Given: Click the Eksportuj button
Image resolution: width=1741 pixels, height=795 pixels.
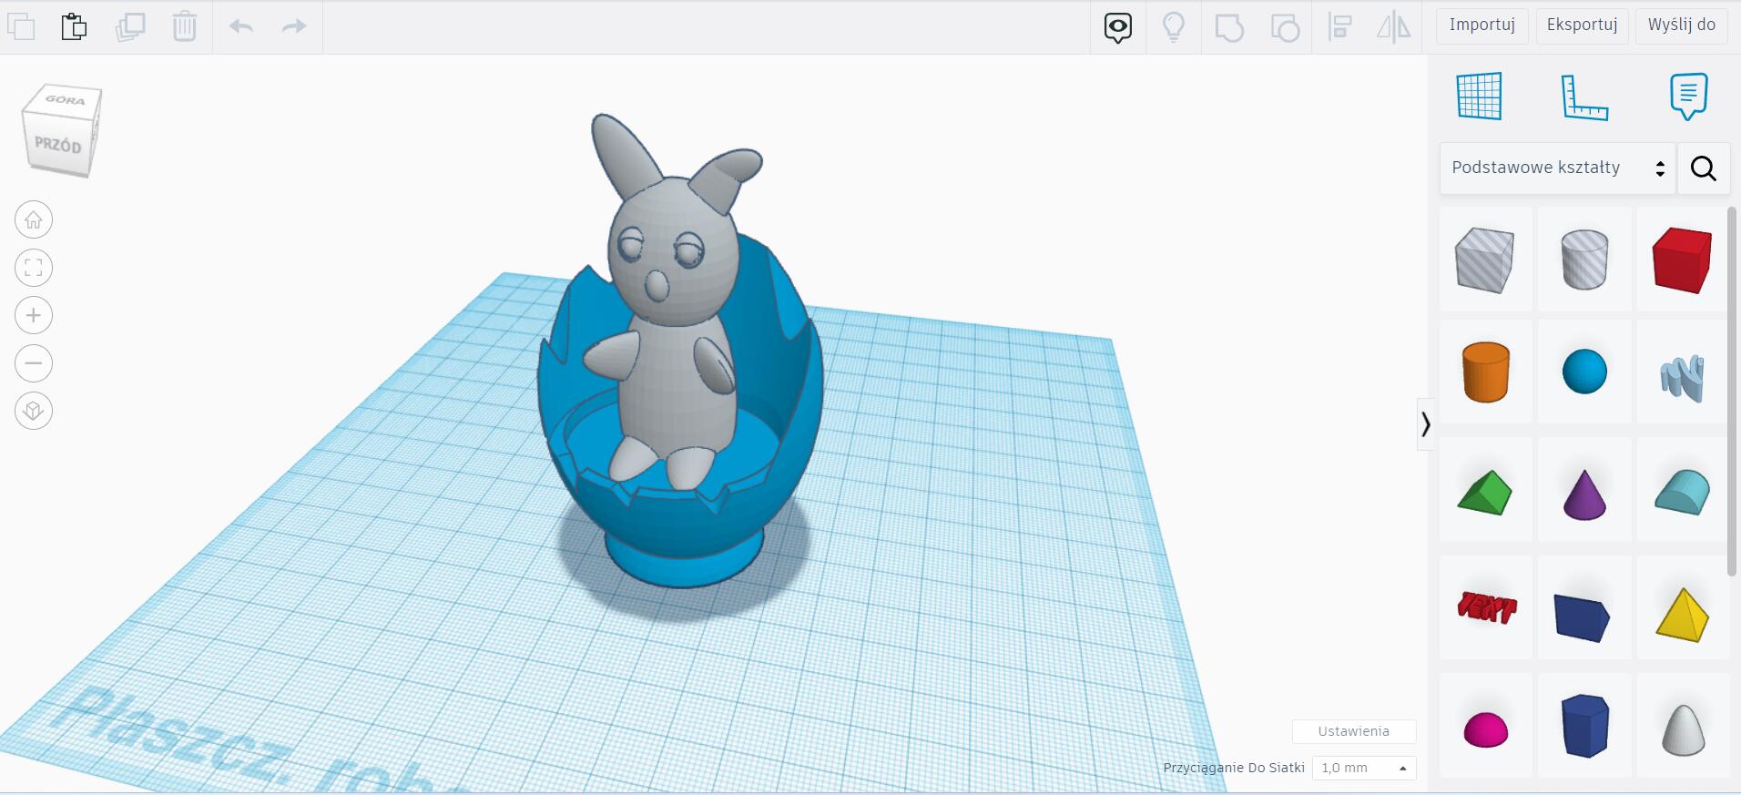Looking at the screenshot, I should coord(1582,25).
